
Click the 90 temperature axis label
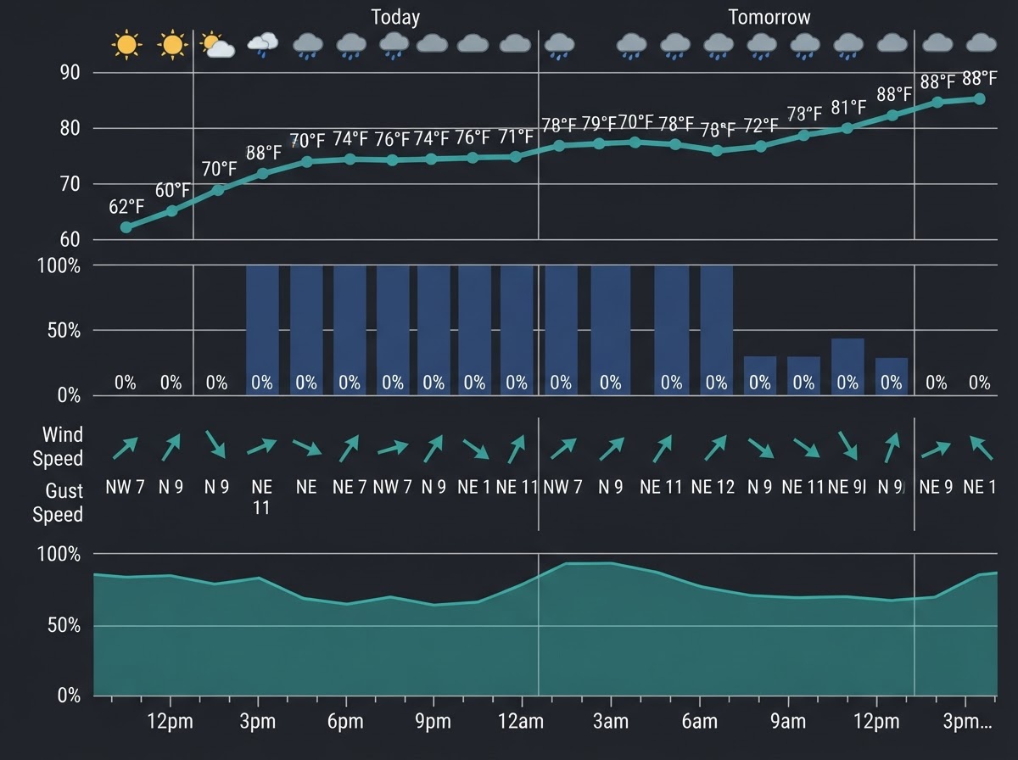pos(70,73)
